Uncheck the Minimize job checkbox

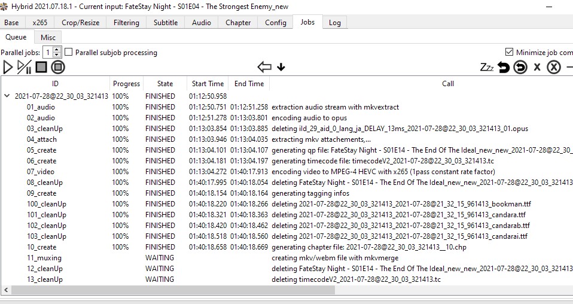coord(509,52)
